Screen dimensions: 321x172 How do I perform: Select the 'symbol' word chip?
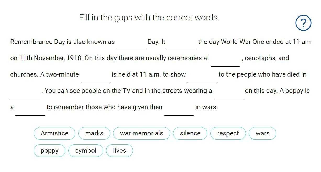click(x=86, y=151)
